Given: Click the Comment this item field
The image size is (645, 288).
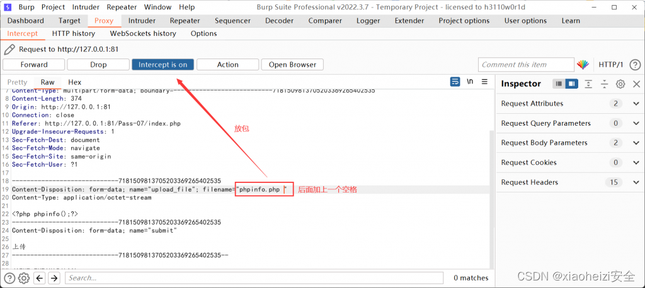Looking at the screenshot, I should (526, 65).
